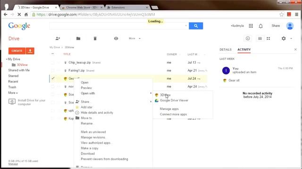Open the Google logo
Viewport: 302px width, 169px height.
(19, 26)
